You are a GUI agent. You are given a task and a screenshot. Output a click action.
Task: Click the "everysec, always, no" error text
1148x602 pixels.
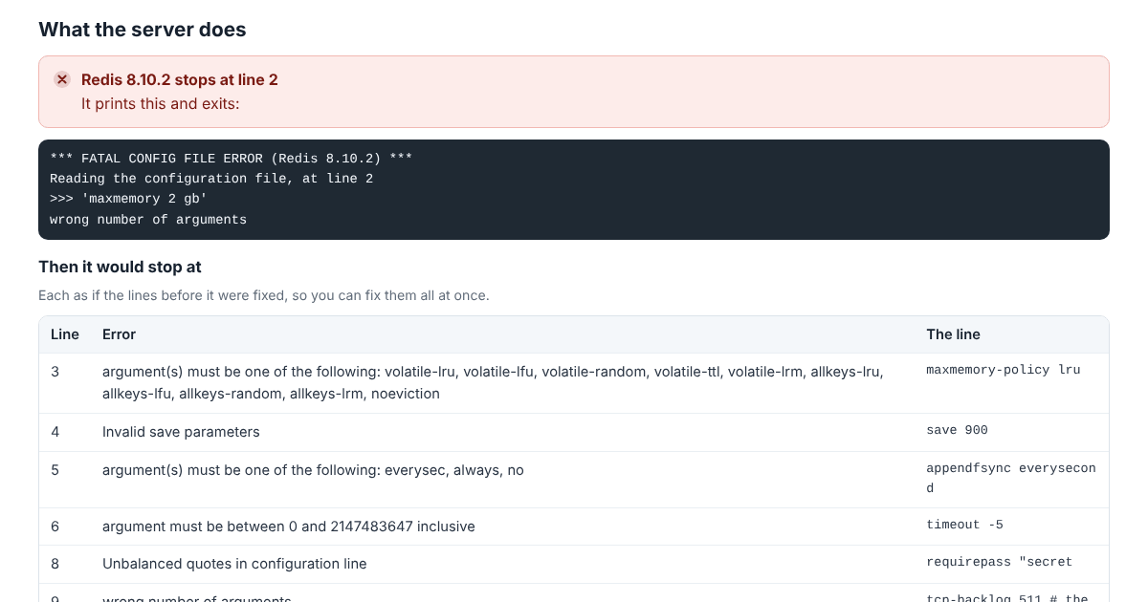[x=313, y=470]
